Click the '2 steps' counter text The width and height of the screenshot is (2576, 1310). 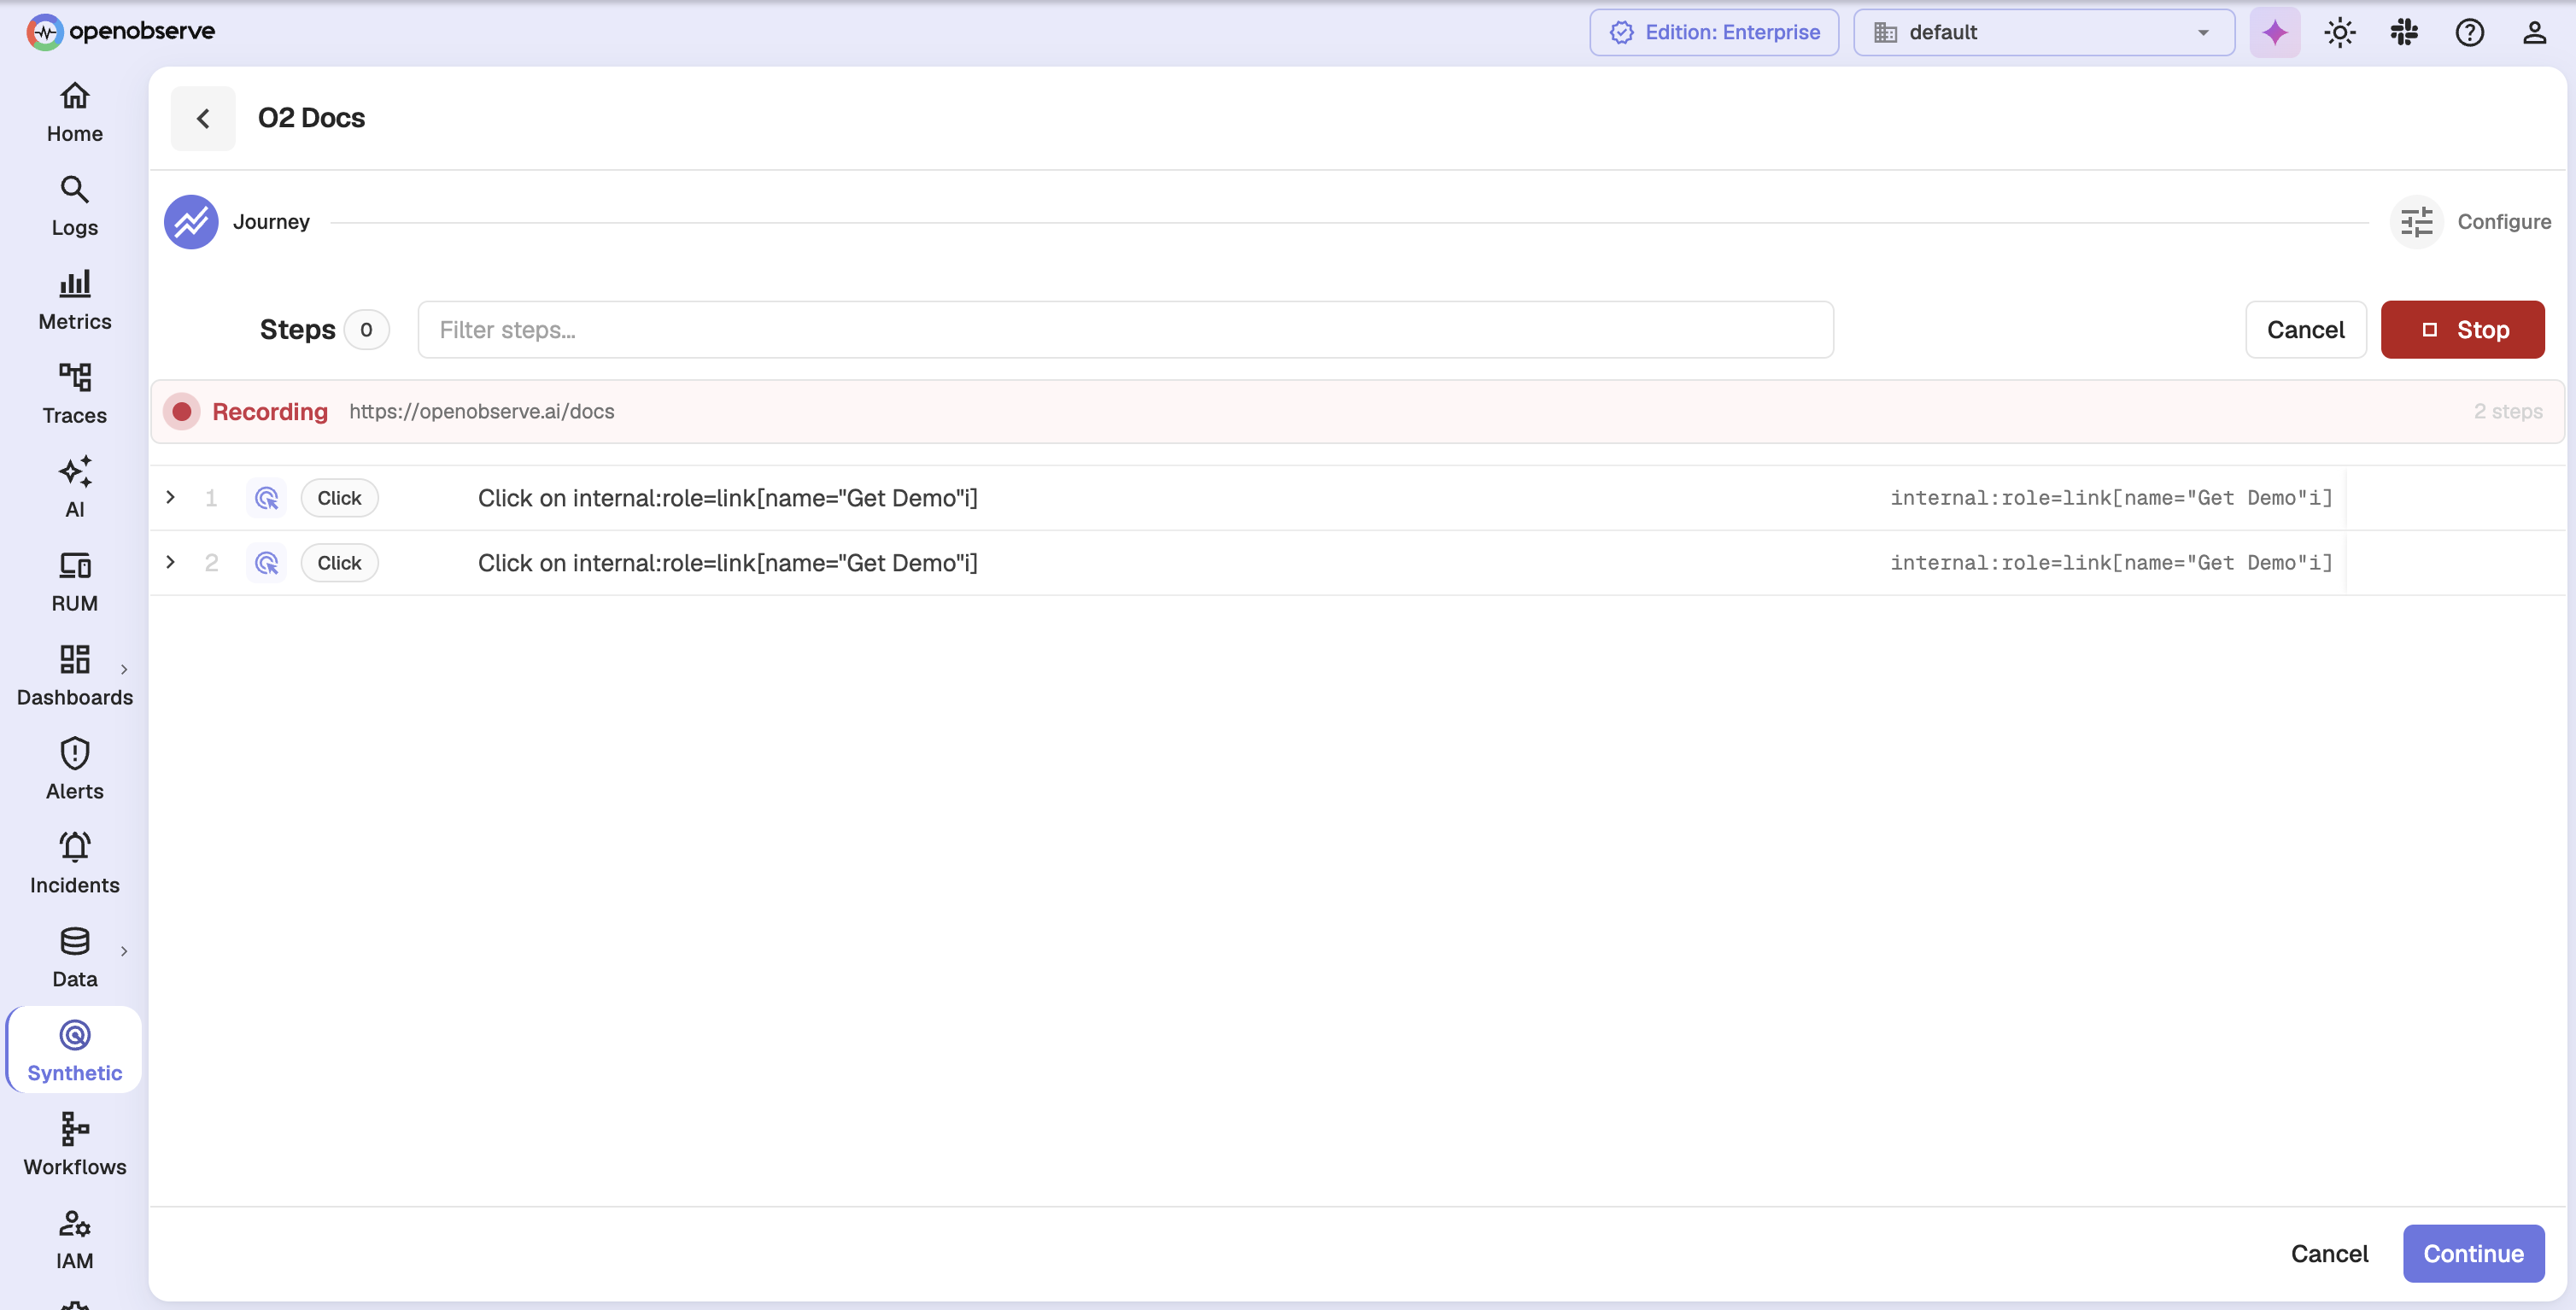(x=2507, y=412)
